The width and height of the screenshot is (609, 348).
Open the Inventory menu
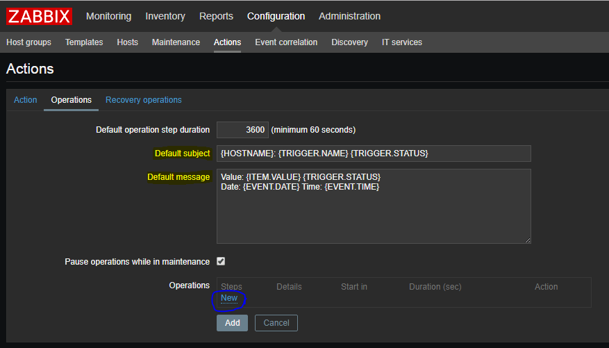click(165, 16)
